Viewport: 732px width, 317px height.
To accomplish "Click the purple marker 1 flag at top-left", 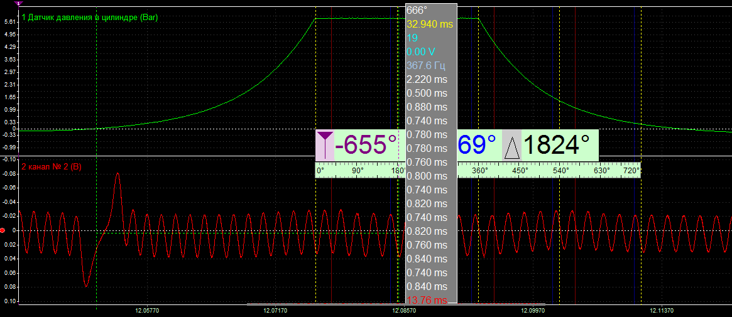I will coord(18,3).
